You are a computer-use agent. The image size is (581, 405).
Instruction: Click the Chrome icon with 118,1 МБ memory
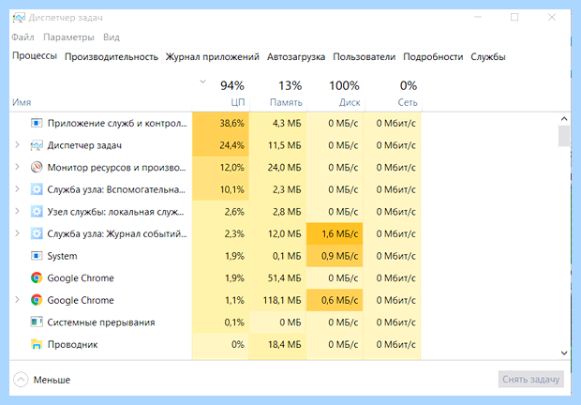click(x=37, y=300)
